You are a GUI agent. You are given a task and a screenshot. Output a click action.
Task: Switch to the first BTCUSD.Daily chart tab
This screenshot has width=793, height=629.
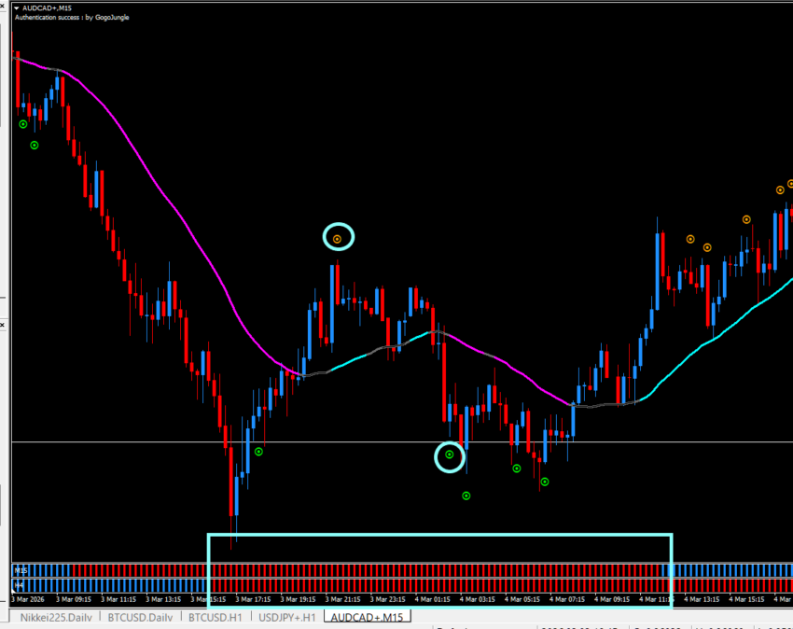[x=140, y=618]
